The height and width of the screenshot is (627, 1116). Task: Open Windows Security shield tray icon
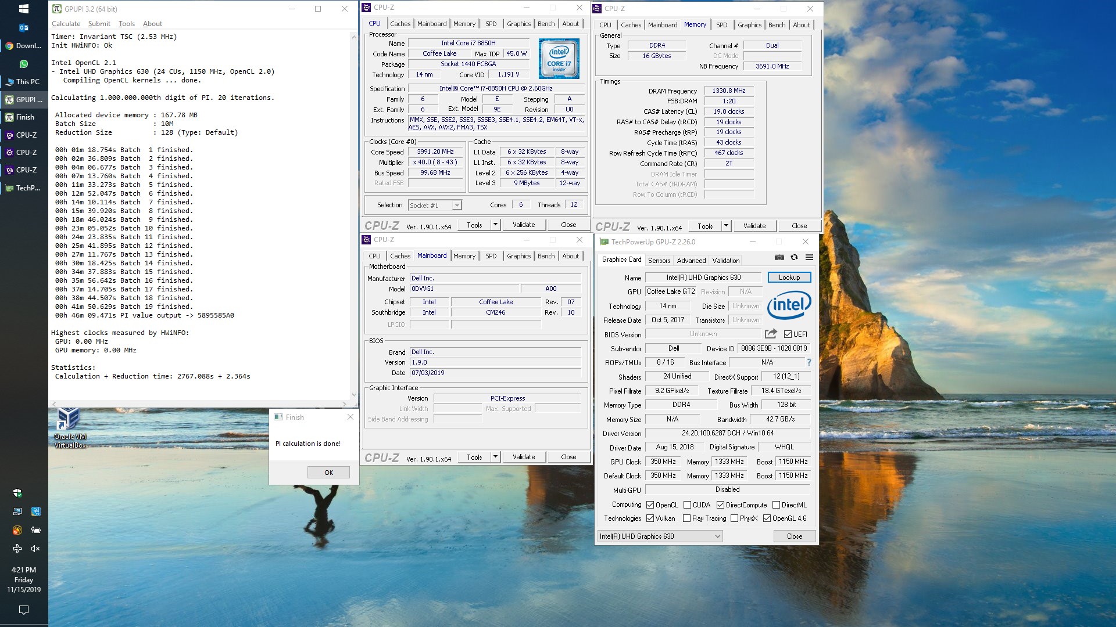[17, 493]
